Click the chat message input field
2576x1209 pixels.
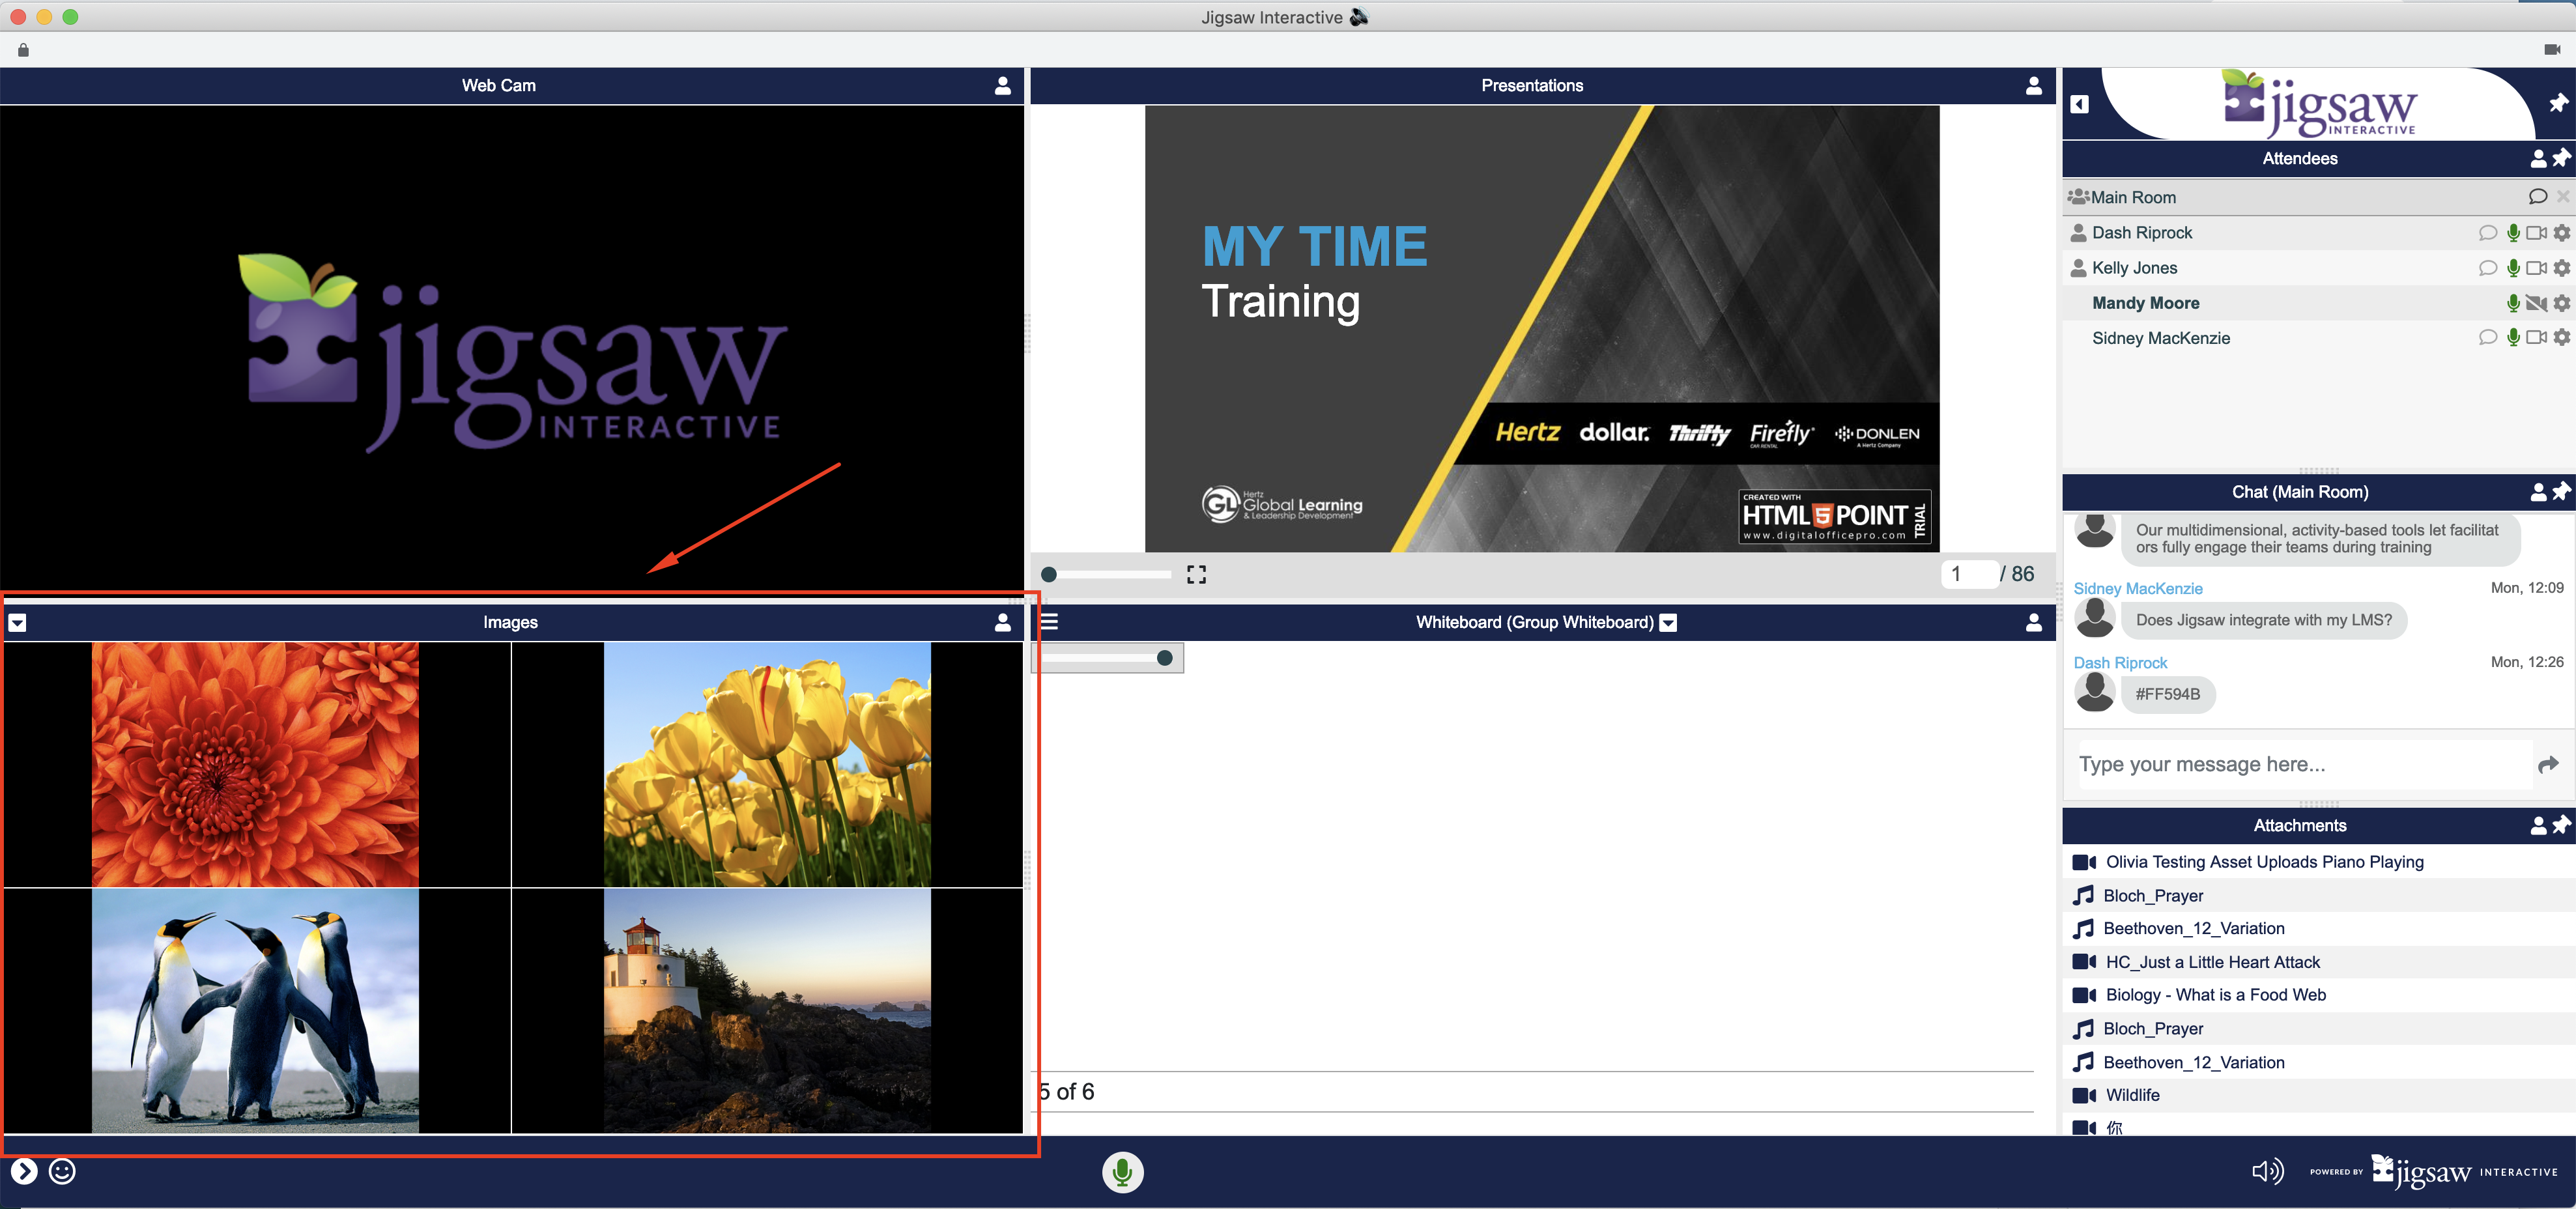pyautogui.click(x=2300, y=764)
